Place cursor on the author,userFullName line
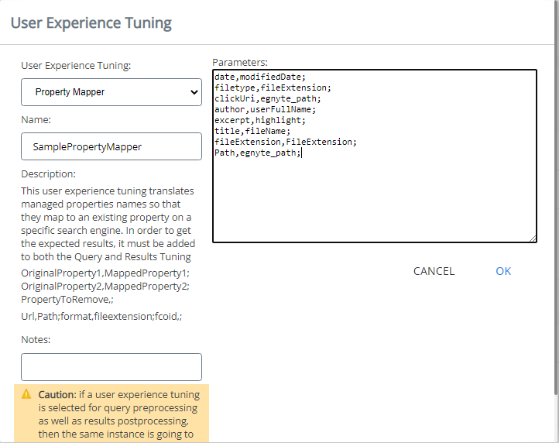559x443 pixels. coord(265,110)
